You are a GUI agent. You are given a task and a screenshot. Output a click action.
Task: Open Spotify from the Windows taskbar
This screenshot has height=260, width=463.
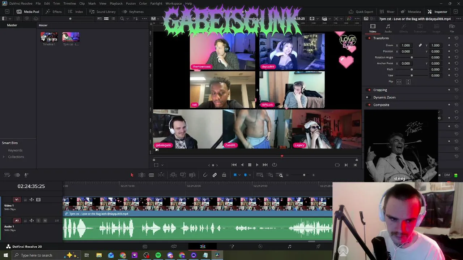coord(158,255)
